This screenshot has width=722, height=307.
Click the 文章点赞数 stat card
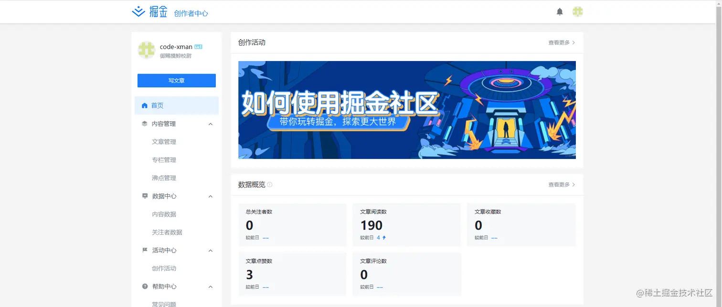pos(292,274)
